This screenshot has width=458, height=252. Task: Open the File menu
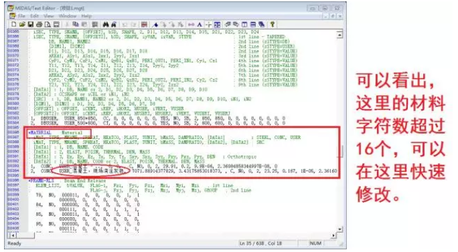(21, 16)
